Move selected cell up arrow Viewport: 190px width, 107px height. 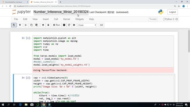tap(43, 25)
